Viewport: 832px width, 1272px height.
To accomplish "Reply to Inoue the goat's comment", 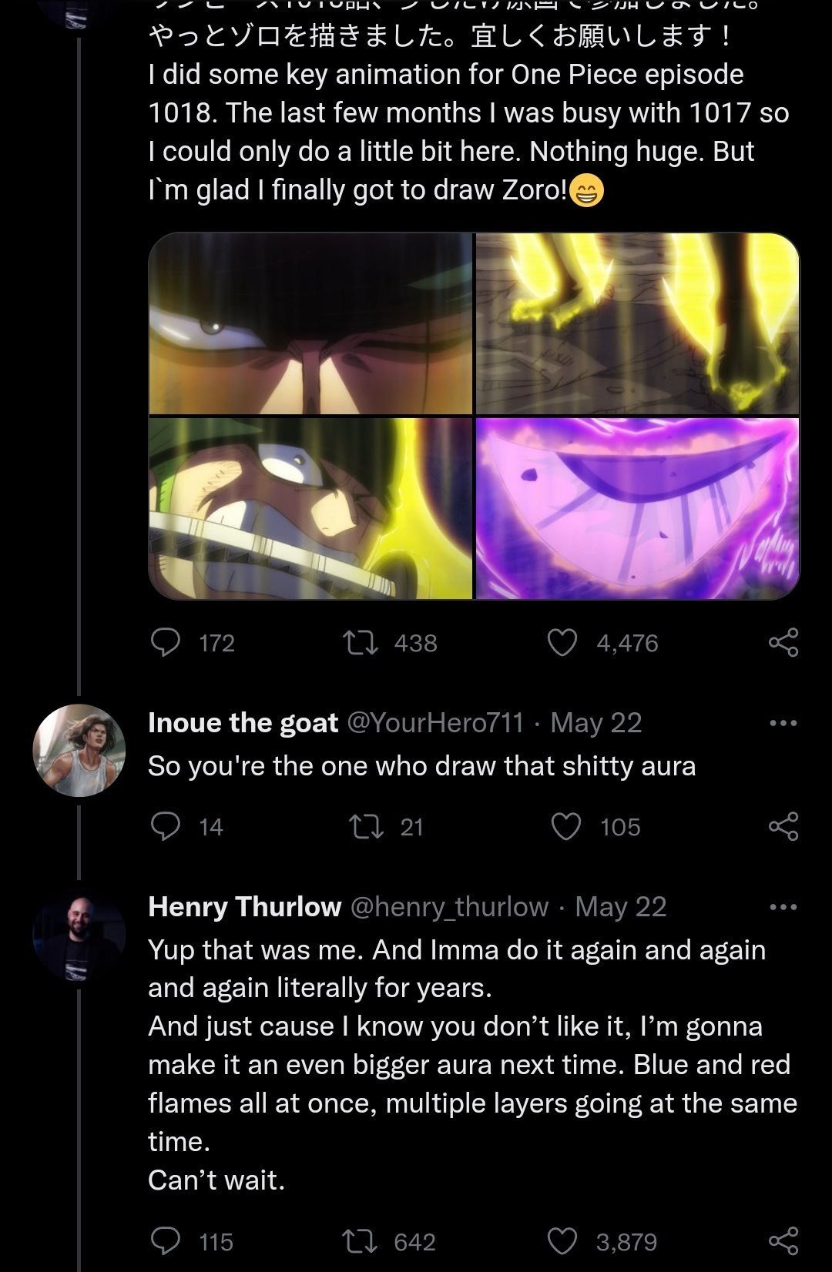I will point(165,826).
